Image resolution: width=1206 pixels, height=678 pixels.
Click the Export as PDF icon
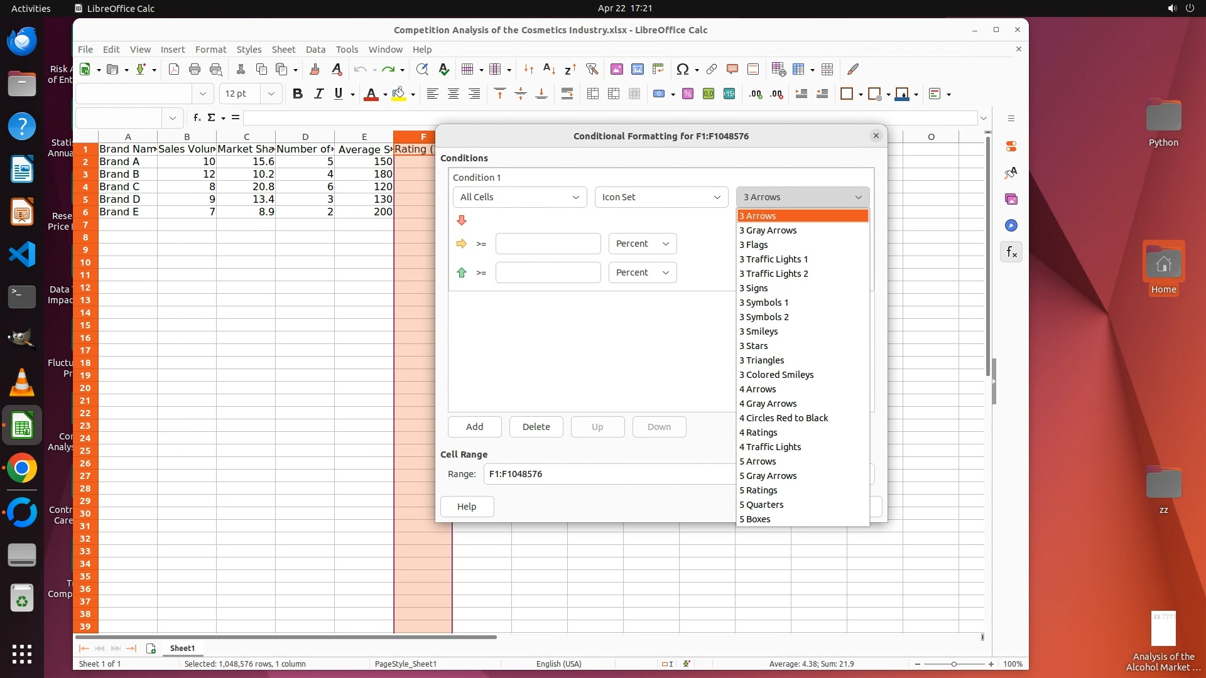[x=174, y=70]
